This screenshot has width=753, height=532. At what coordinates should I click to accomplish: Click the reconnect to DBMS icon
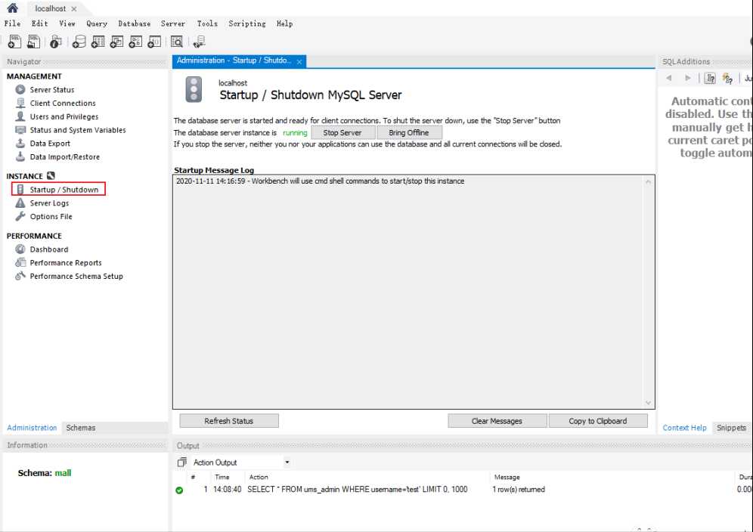pos(200,42)
